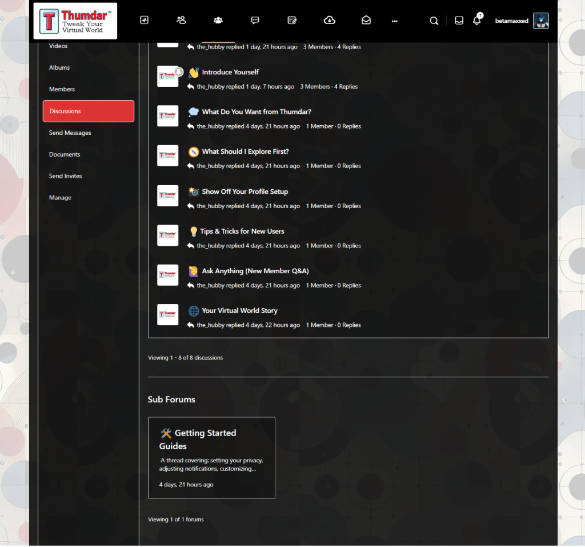Image resolution: width=585 pixels, height=547 pixels.
Task: Open the activity feed icon
Action: point(145,20)
